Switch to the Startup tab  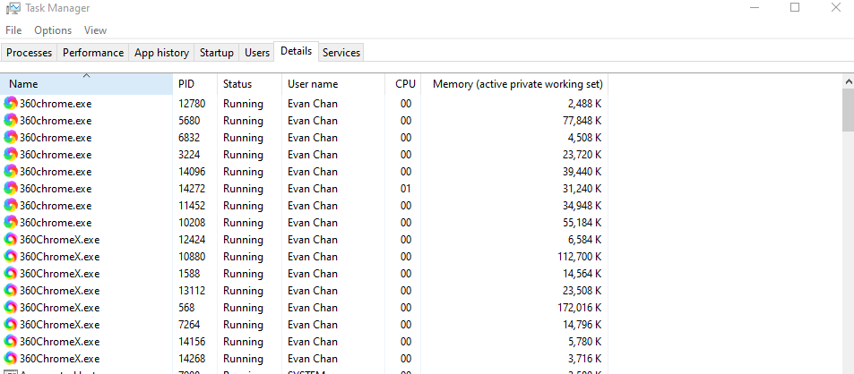pyautogui.click(x=217, y=53)
